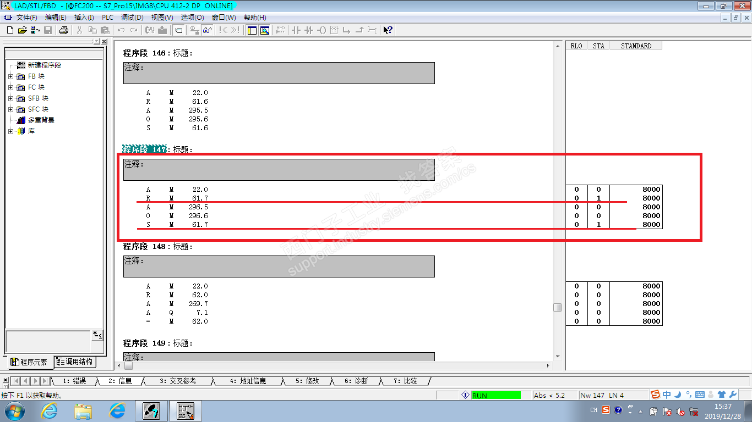
Task: Expand the FB 块 tree node
Action: click(x=10, y=76)
